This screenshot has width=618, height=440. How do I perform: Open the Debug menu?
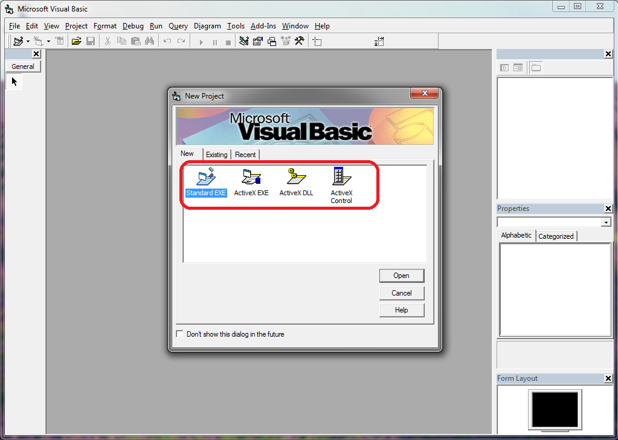click(x=133, y=26)
